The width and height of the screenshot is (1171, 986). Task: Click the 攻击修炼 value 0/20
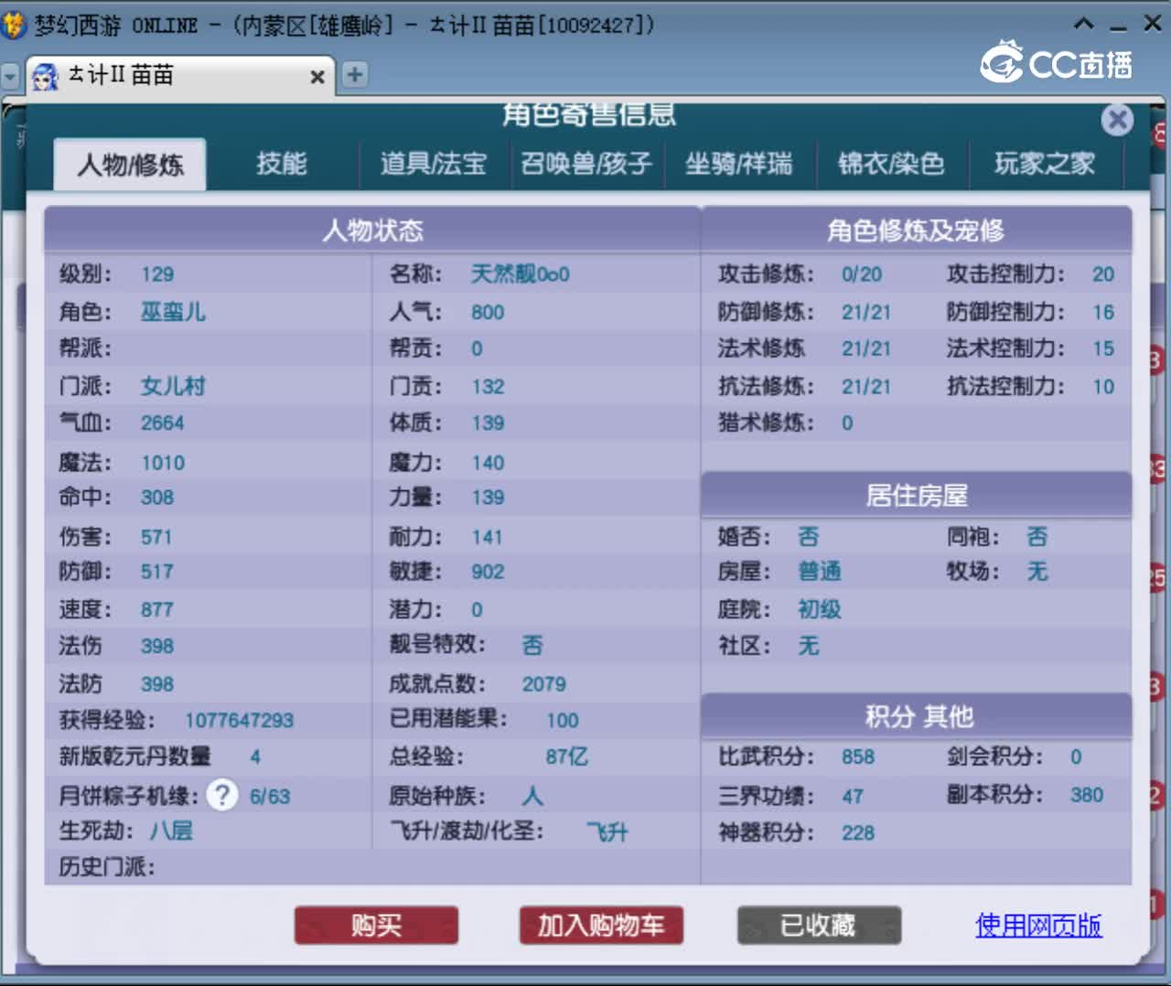(862, 274)
